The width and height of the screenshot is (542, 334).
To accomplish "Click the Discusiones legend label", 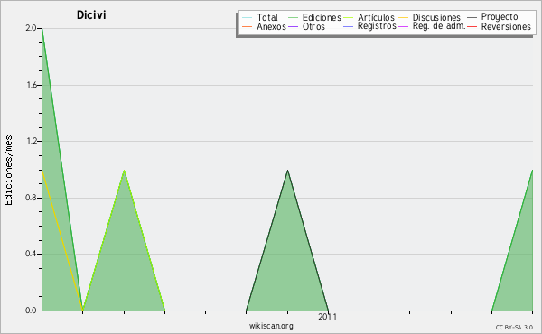I will (436, 17).
